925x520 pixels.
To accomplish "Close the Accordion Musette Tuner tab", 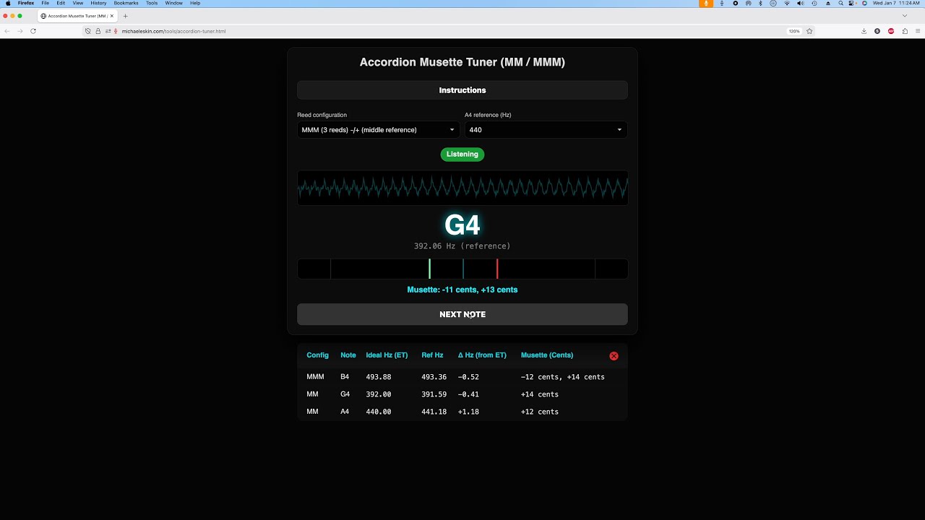I will coord(111,16).
